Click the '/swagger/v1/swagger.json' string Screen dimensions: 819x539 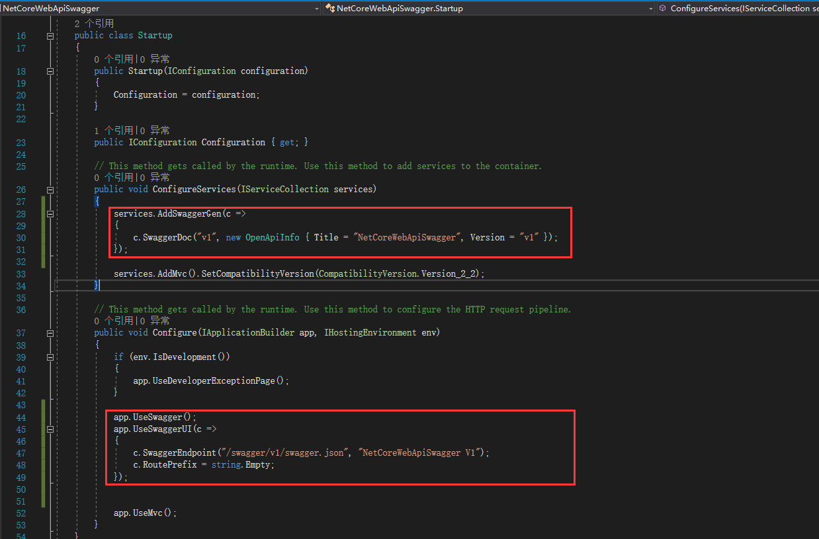pyautogui.click(x=285, y=453)
